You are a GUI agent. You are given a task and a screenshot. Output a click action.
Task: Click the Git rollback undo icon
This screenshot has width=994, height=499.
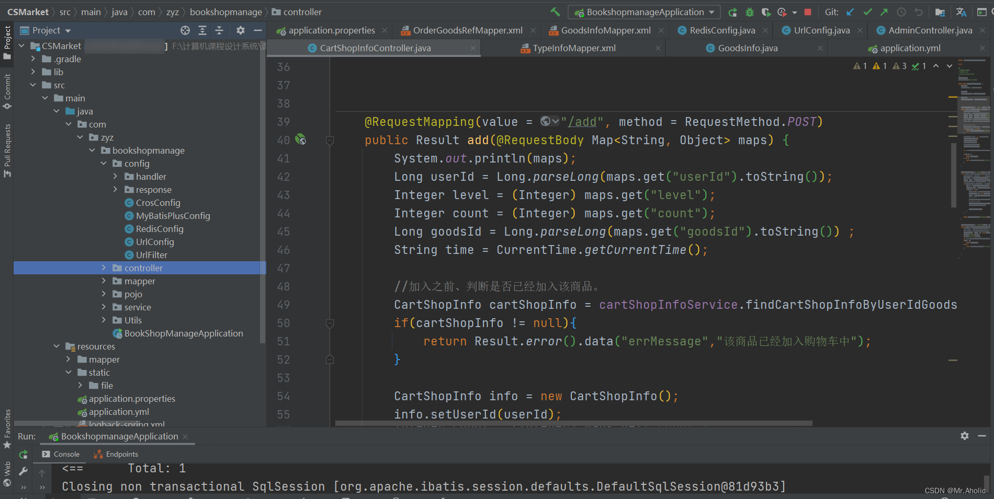918,12
